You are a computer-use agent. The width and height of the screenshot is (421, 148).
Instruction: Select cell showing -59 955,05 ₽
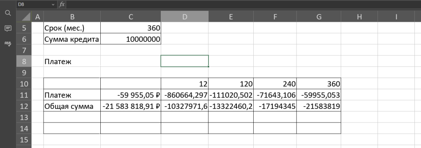pos(131,95)
